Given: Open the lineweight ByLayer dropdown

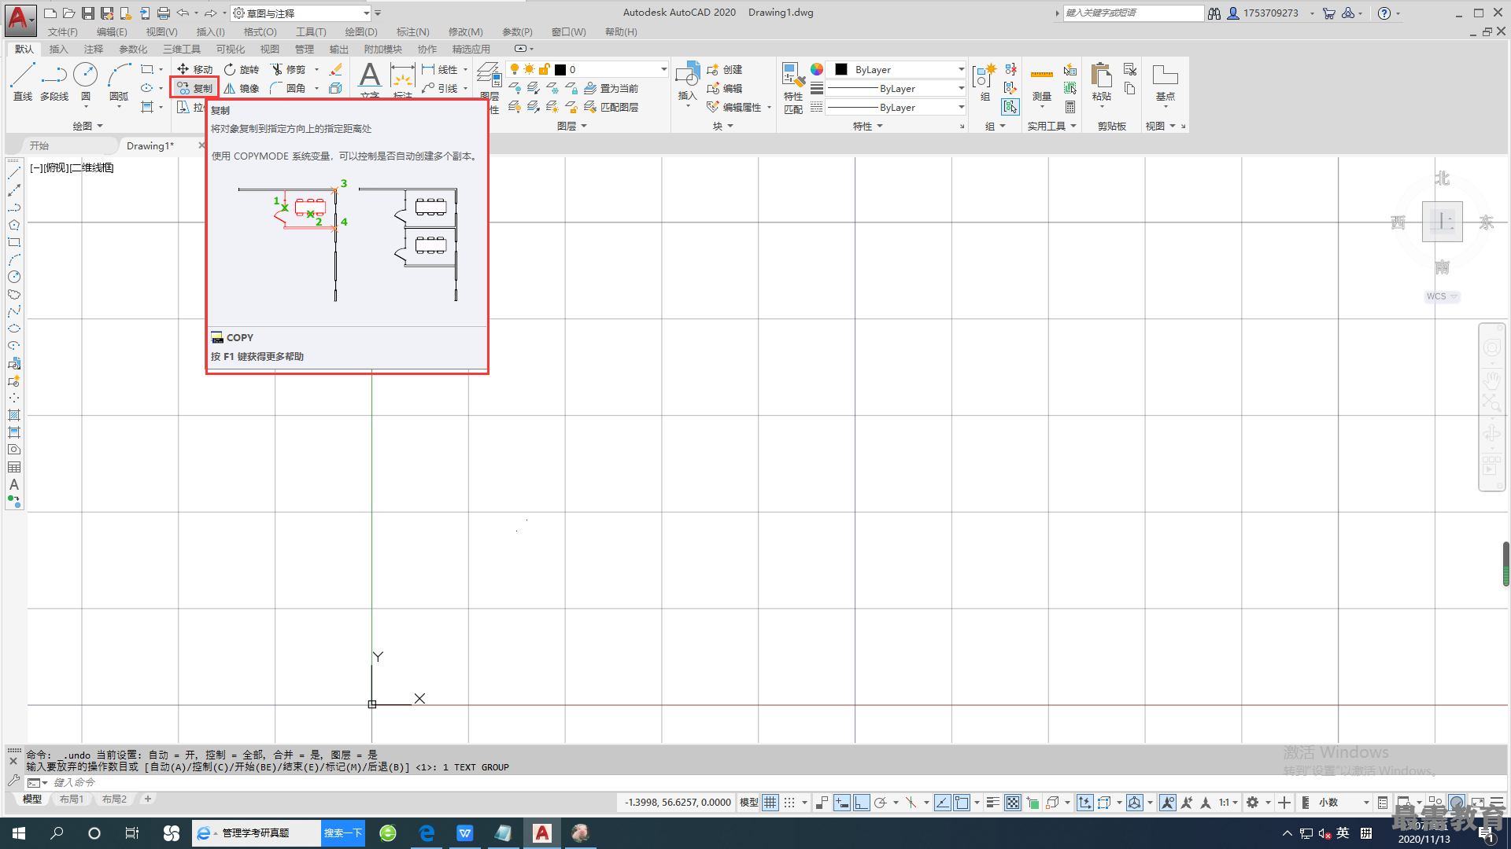Looking at the screenshot, I should click(896, 88).
